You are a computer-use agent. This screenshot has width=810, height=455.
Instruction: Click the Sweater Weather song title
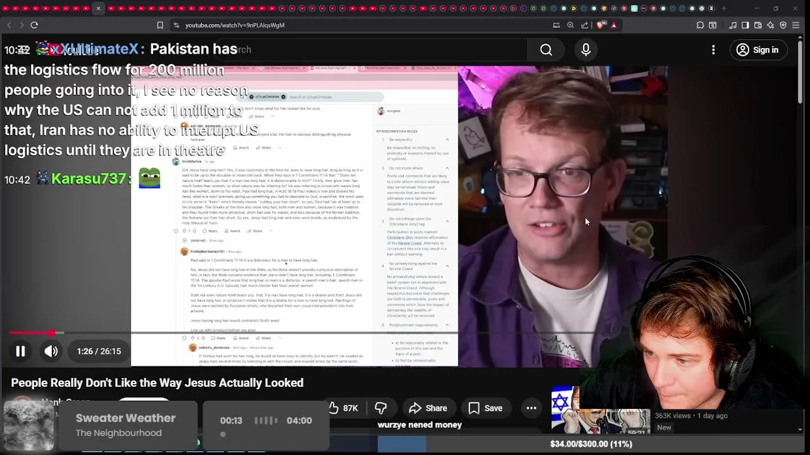pyautogui.click(x=125, y=418)
